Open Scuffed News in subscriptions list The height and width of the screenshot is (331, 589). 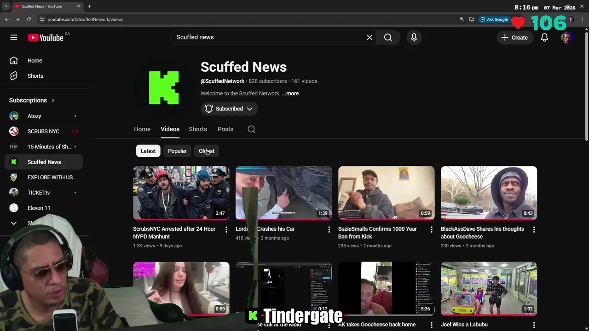pyautogui.click(x=44, y=162)
